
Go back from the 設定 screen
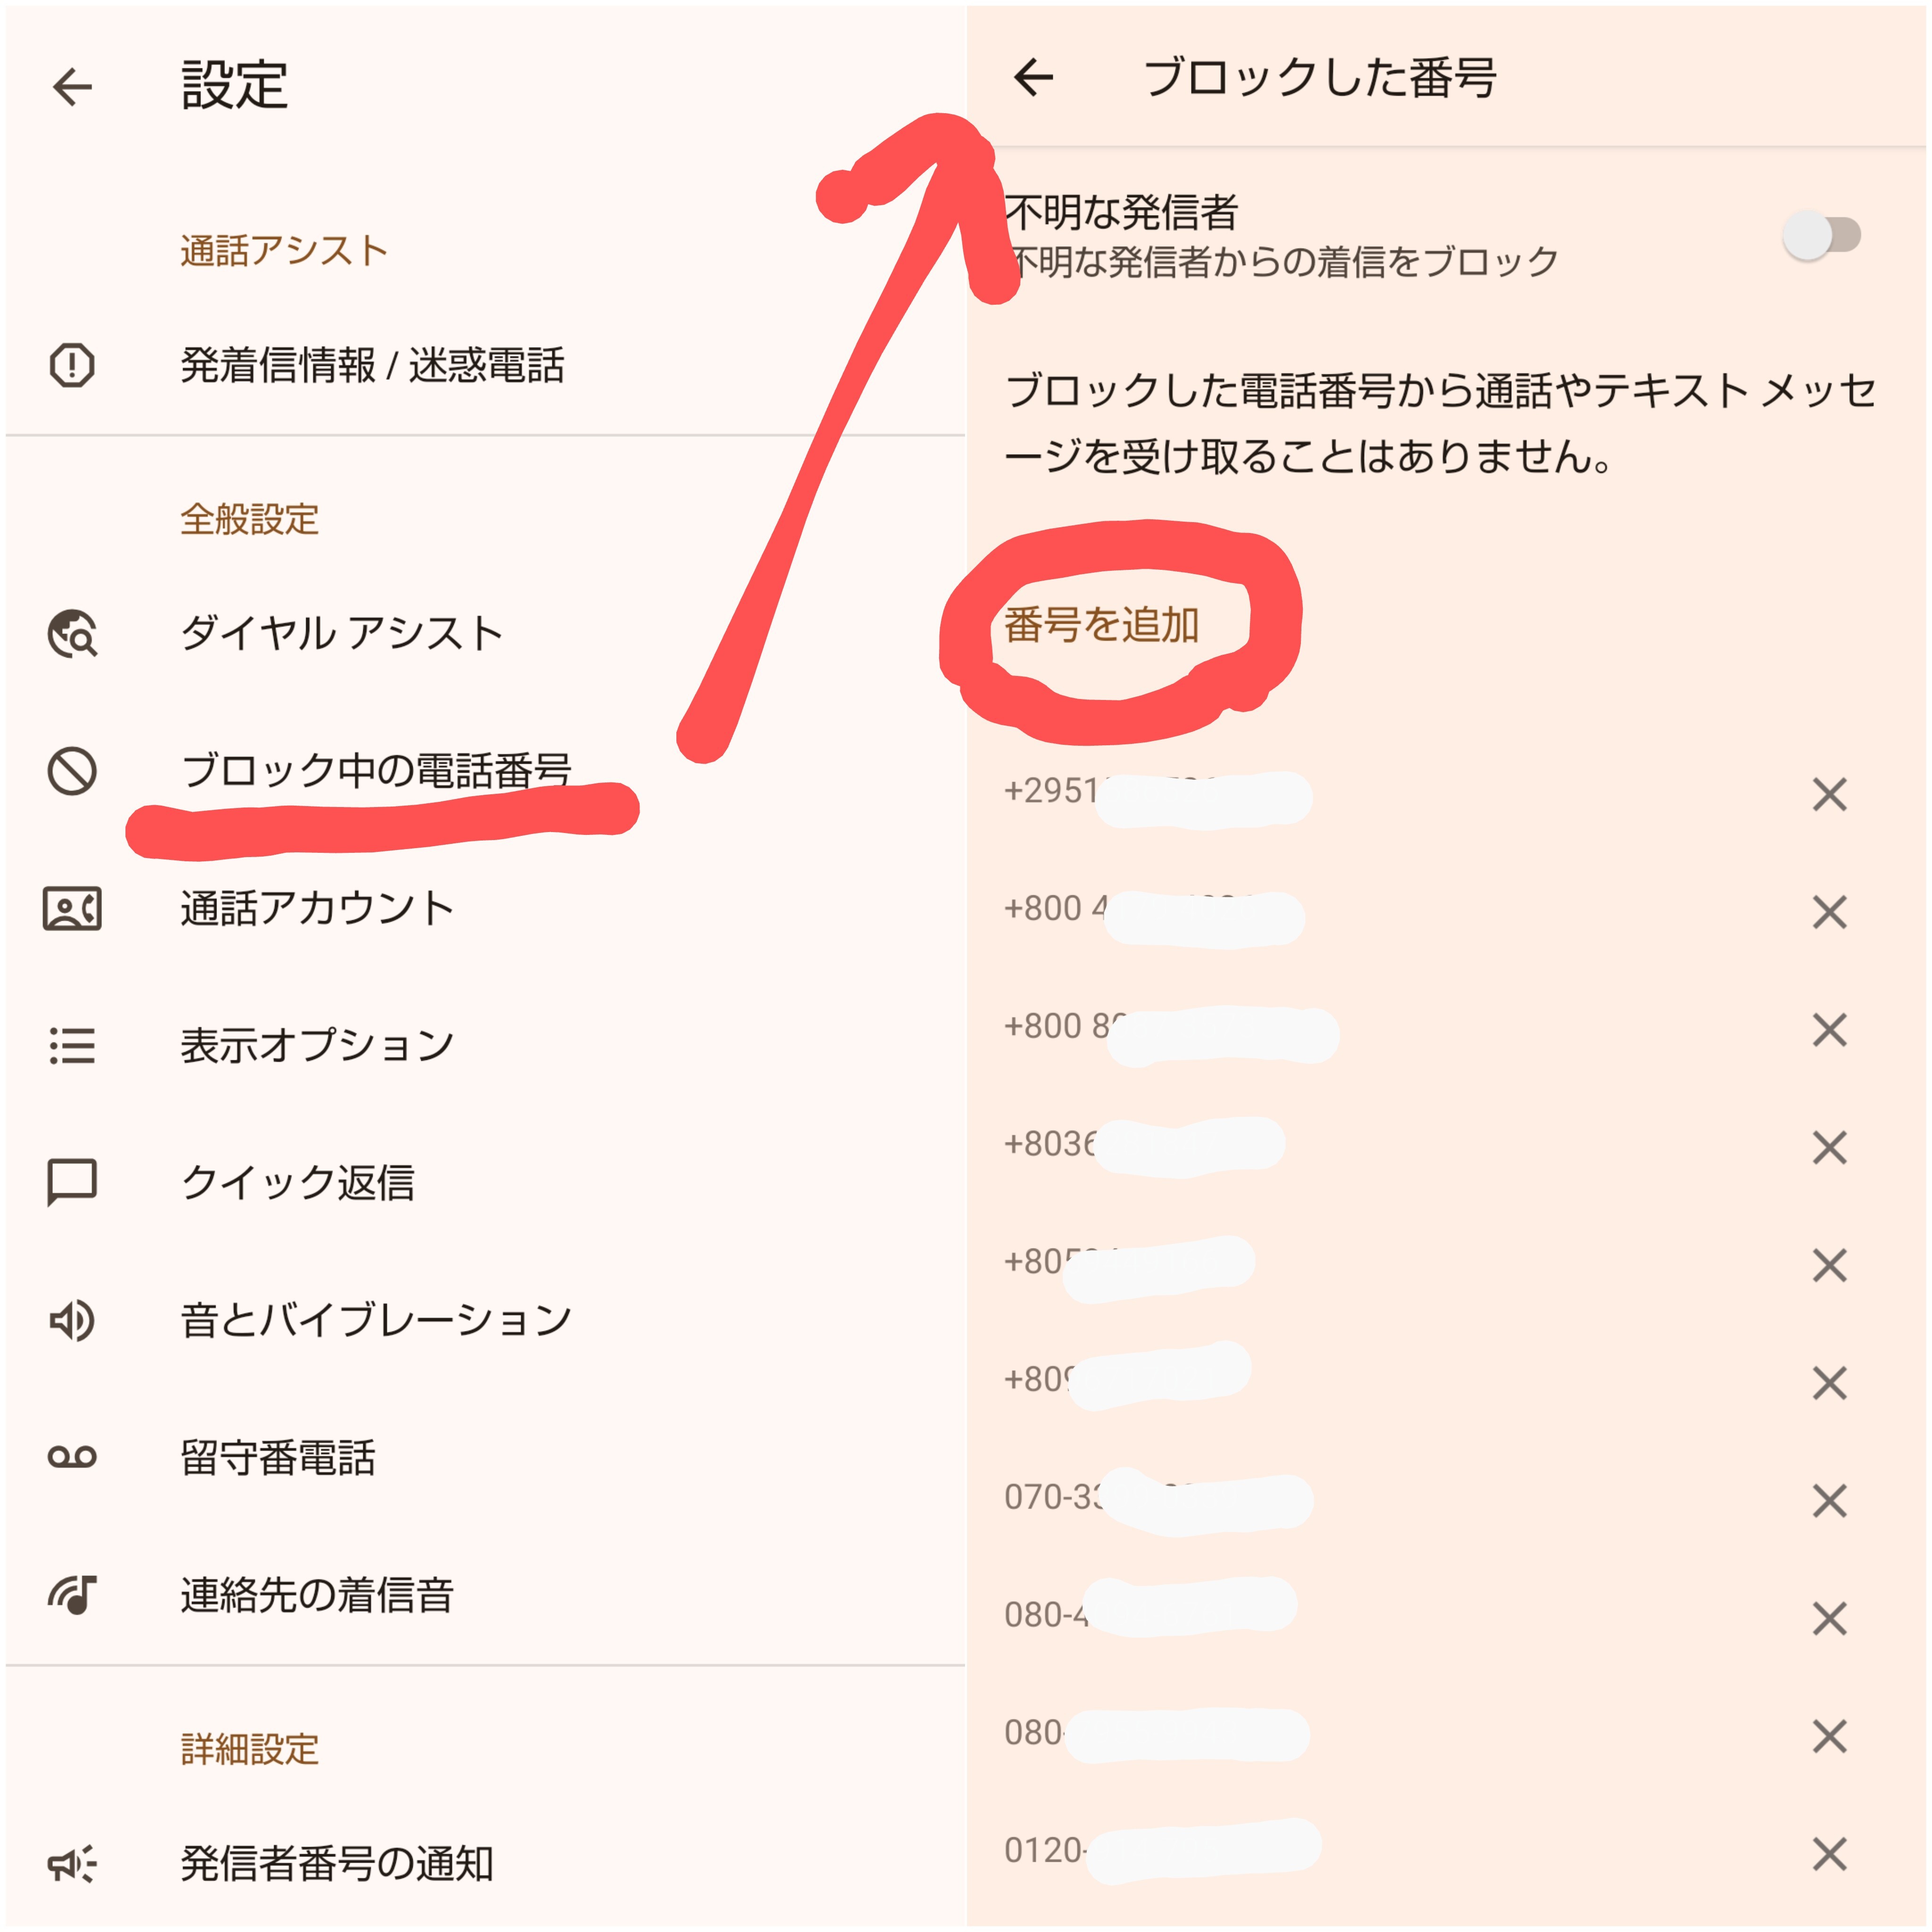(72, 87)
